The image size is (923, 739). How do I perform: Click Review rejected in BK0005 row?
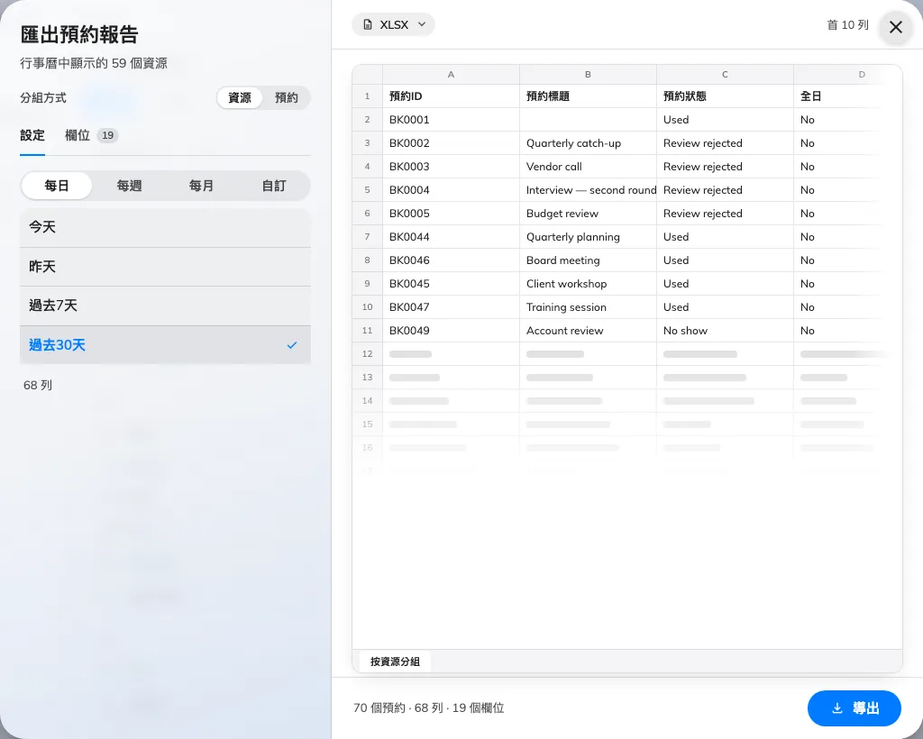coord(726,214)
